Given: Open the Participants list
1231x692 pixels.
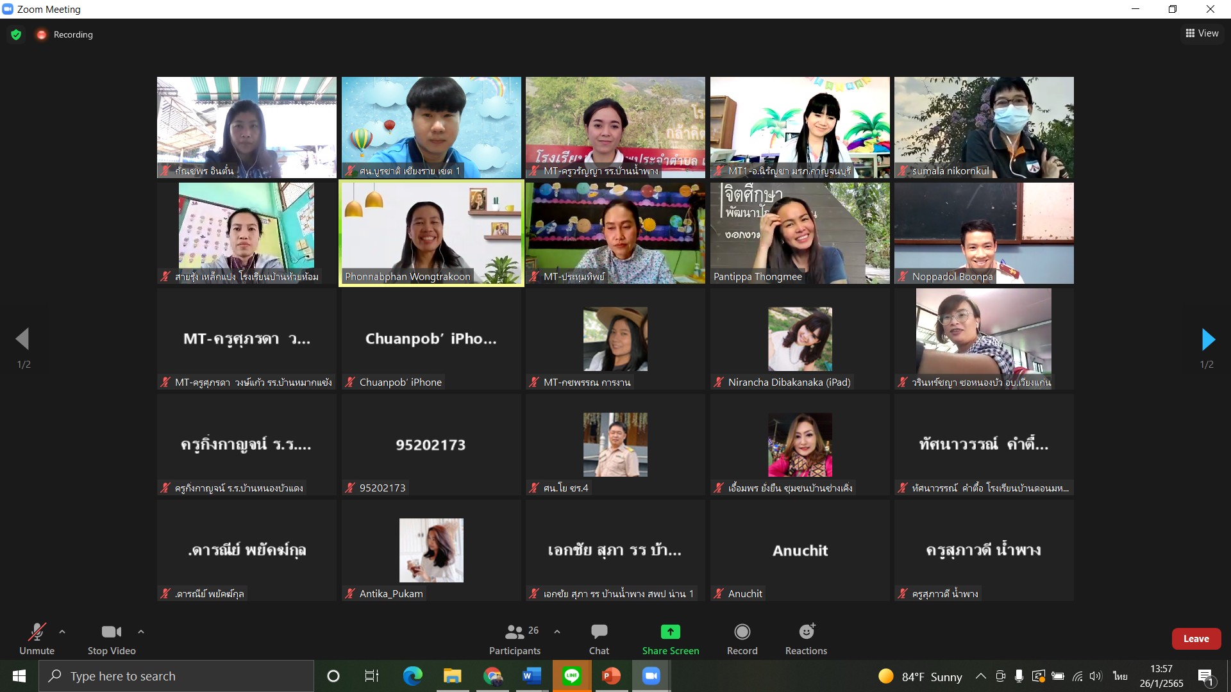Looking at the screenshot, I should click(515, 639).
